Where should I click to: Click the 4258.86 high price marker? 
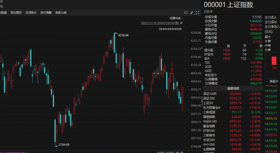pos(123,35)
